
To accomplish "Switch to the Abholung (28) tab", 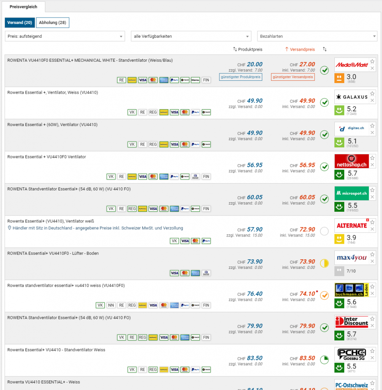I will click(53, 23).
